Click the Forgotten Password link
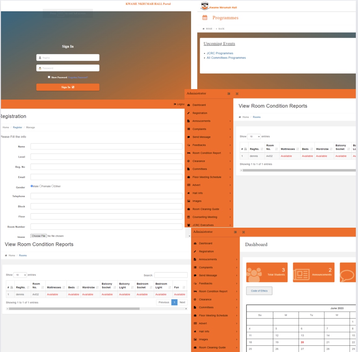The image size is (358, 352). pos(78,78)
